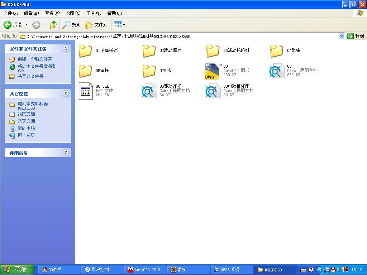The image size is (367, 275).
Task: Select the 00.bak backup file
Action: 85,91
